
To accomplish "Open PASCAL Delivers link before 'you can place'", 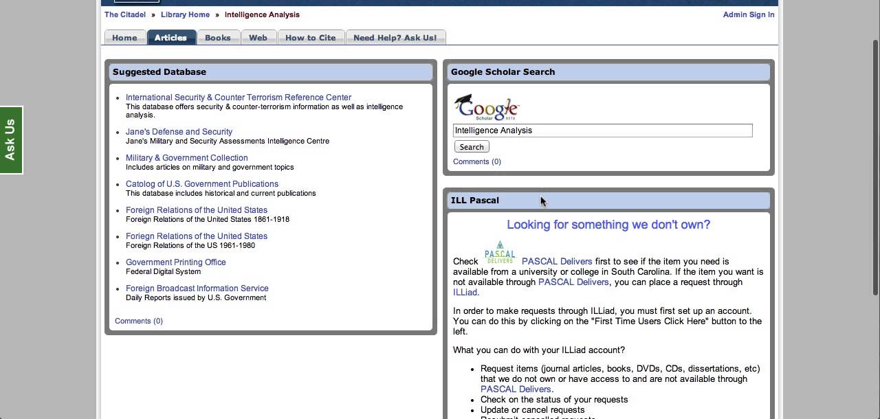I will tap(573, 282).
